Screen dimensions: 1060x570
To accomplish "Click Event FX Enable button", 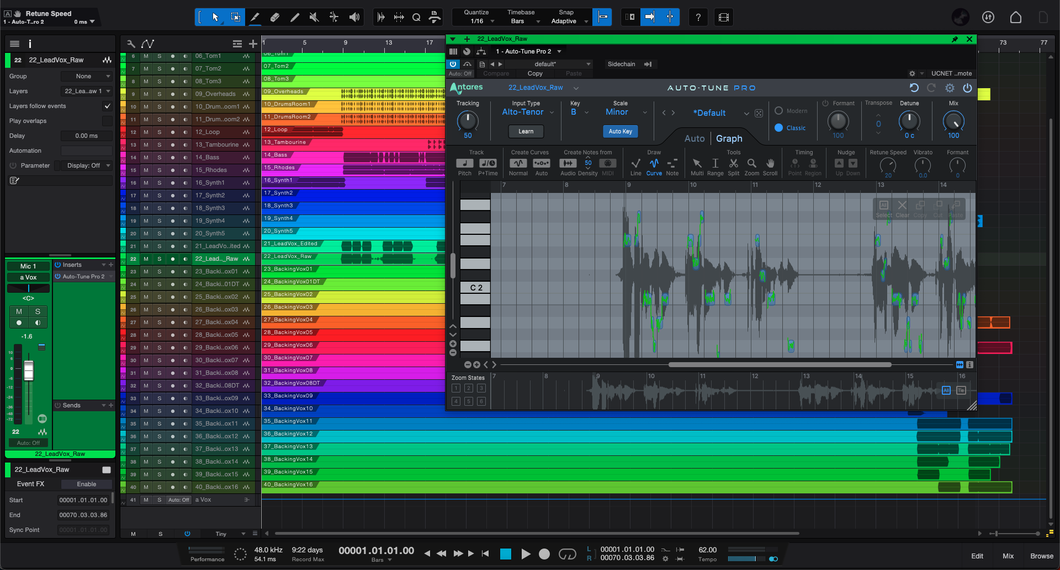I will point(86,485).
